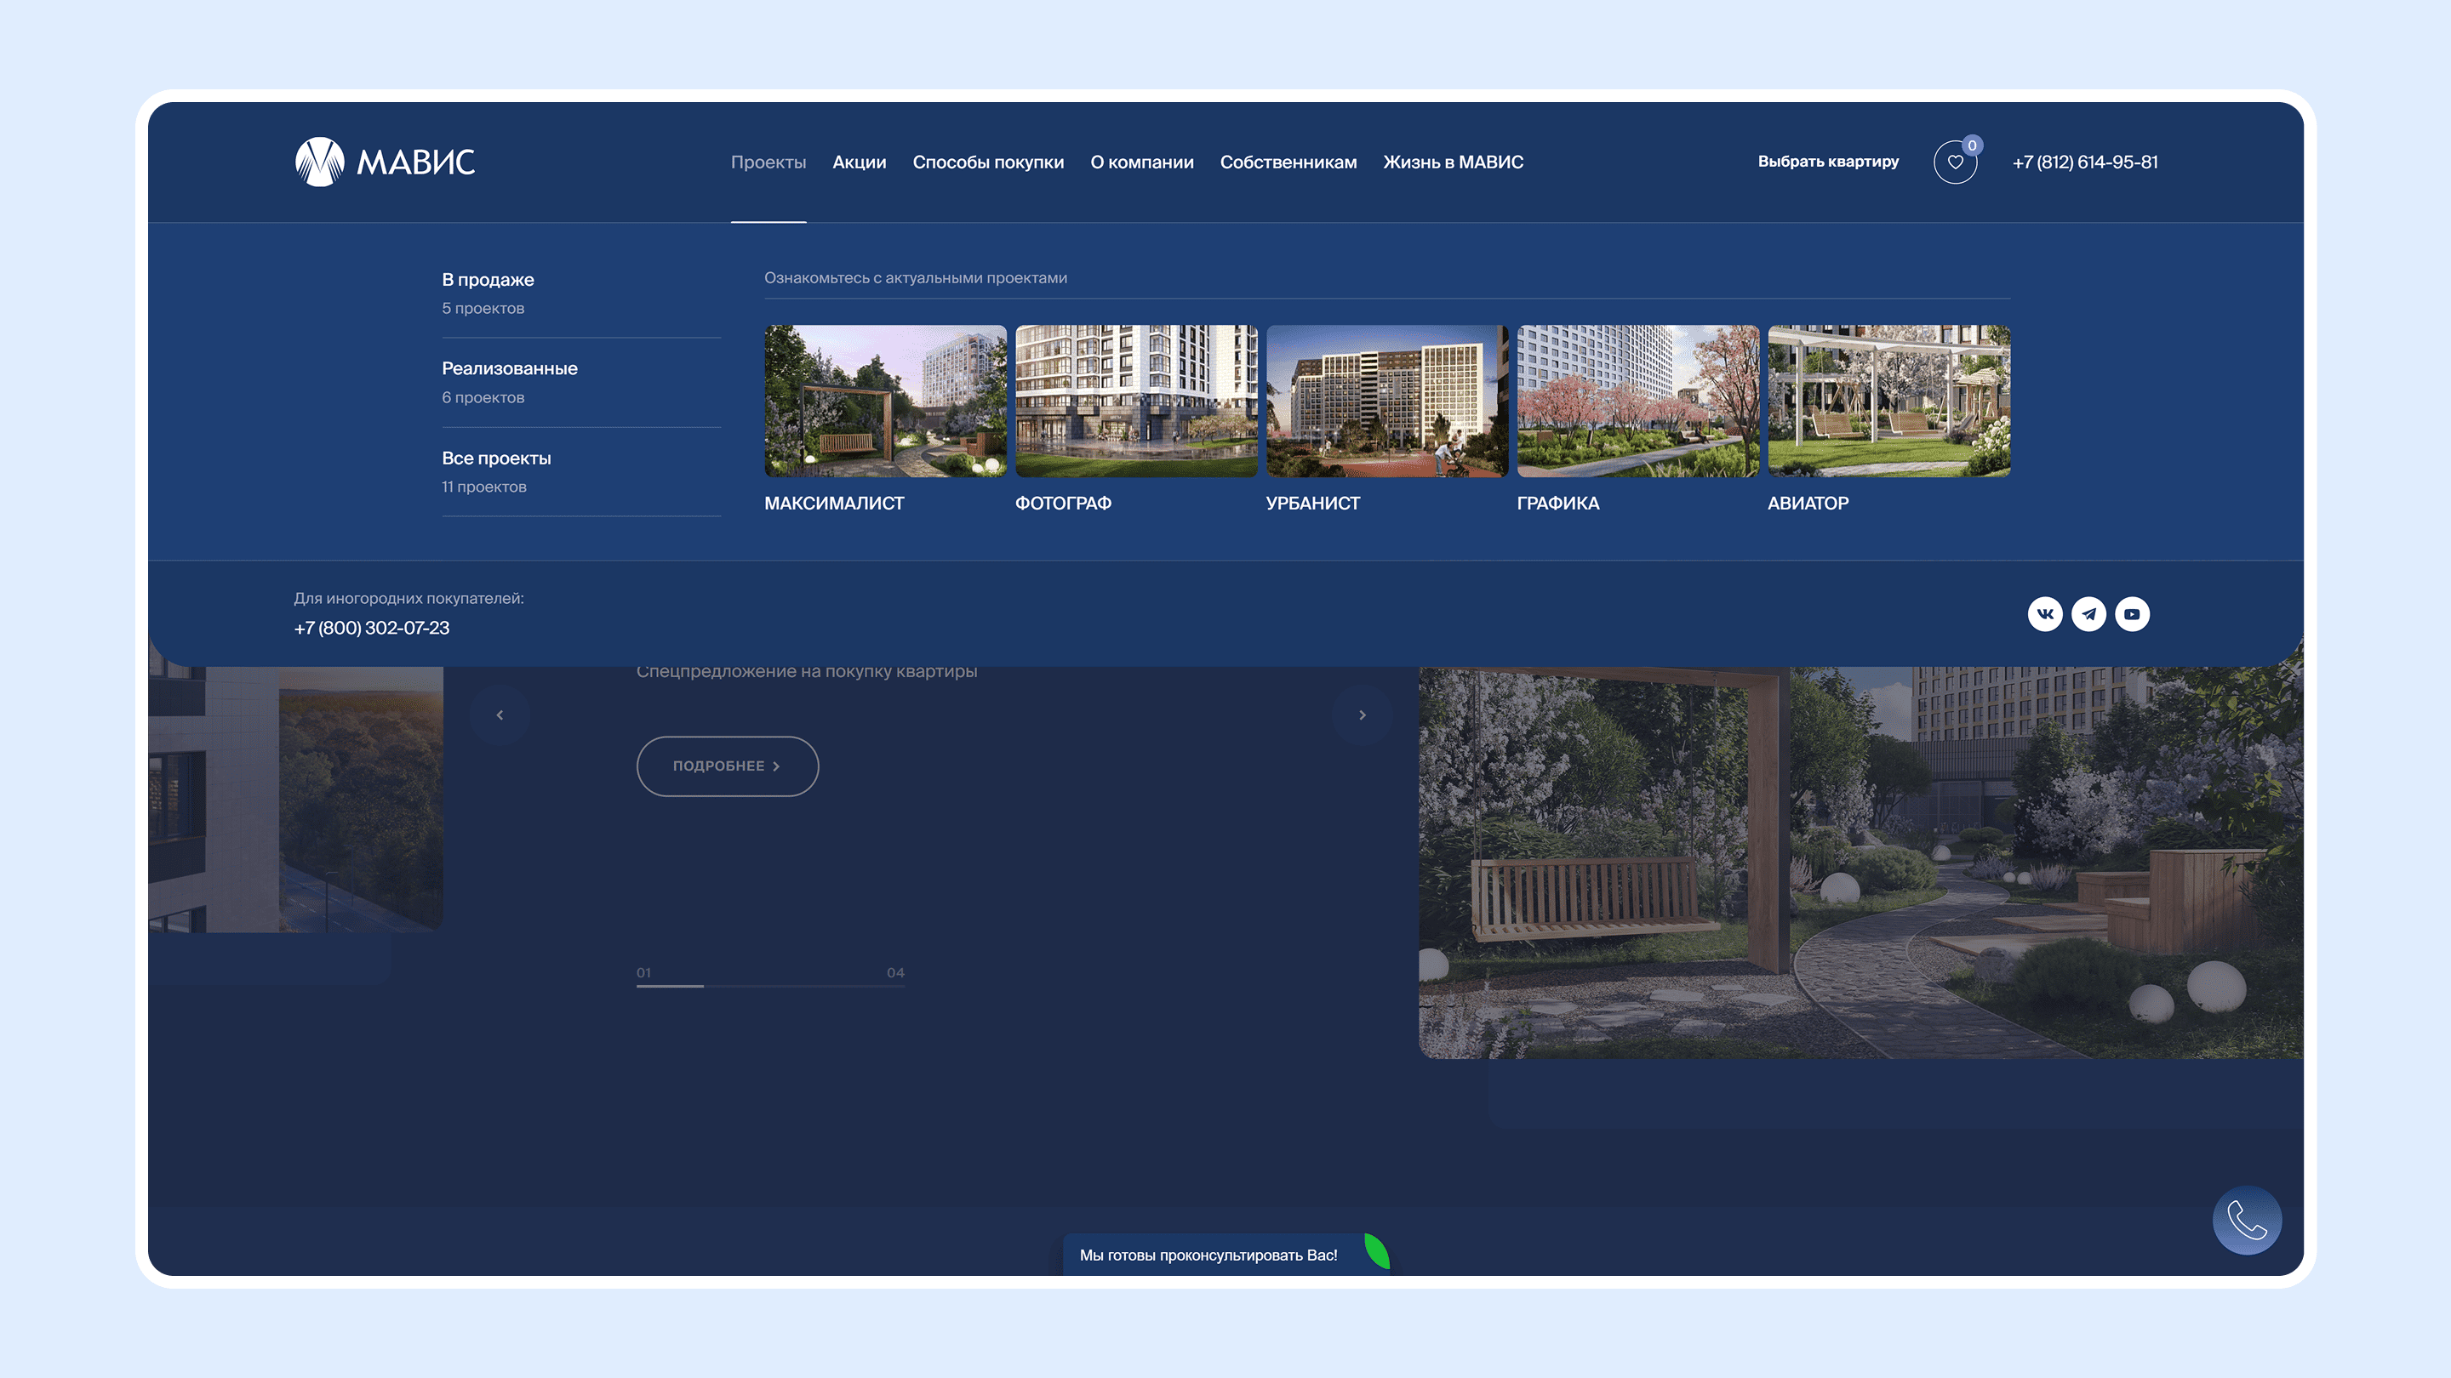
Task: Select Реализованные projects category
Action: point(581,382)
